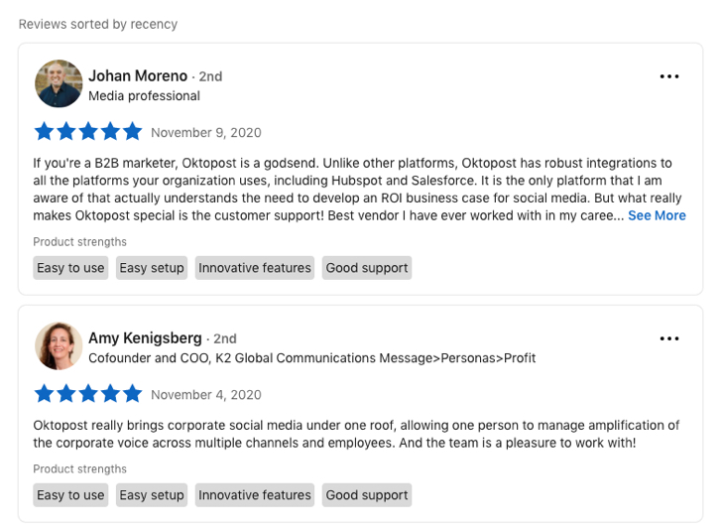Open Johan Moreno's review options menu

[x=669, y=76]
